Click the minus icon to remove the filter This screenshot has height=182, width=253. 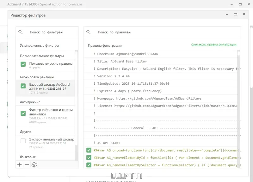(x=27, y=165)
